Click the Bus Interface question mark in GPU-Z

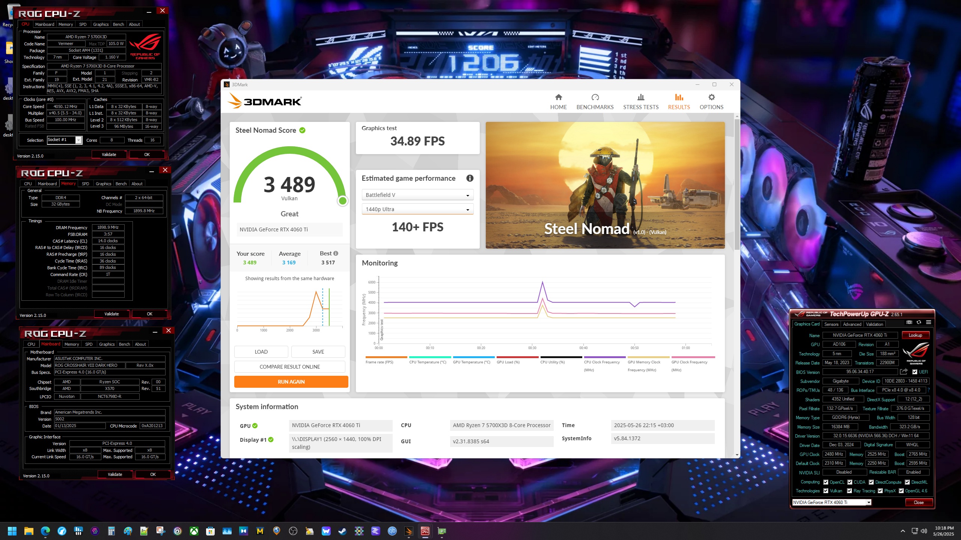[x=929, y=390]
